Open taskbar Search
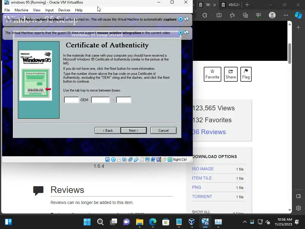 coord(100,222)
